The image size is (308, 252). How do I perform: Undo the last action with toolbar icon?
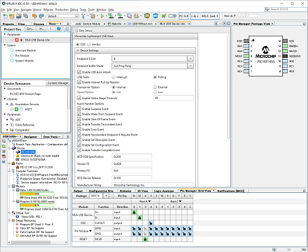tap(35, 16)
